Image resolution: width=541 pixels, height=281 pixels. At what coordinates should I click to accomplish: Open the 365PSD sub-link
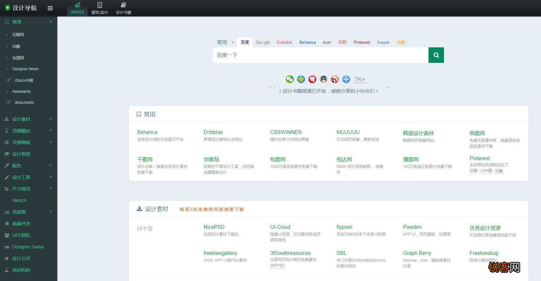click(x=277, y=265)
